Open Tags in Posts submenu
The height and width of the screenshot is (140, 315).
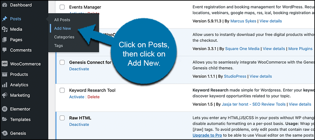58,46
